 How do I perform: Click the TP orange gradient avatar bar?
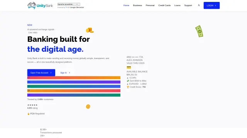[74, 91]
